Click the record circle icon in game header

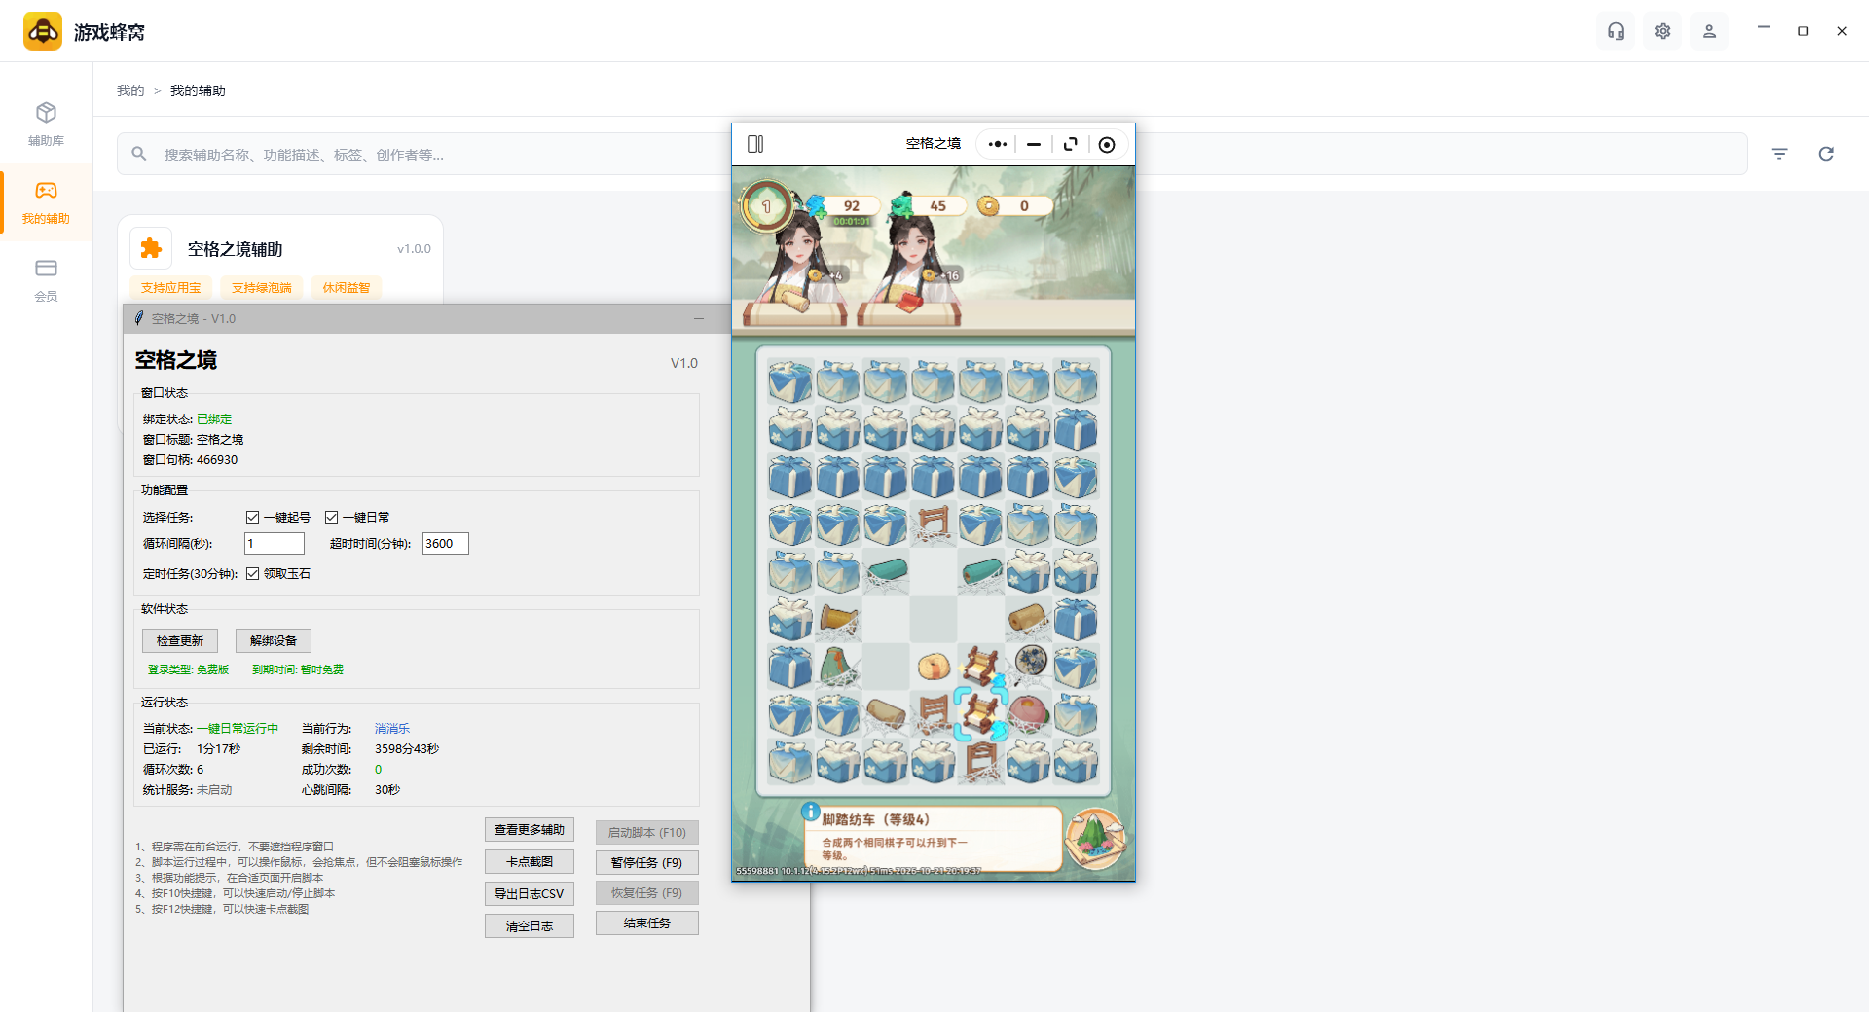pos(1107,144)
